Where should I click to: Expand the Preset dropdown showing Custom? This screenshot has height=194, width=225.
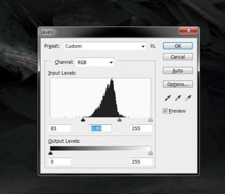(105, 46)
